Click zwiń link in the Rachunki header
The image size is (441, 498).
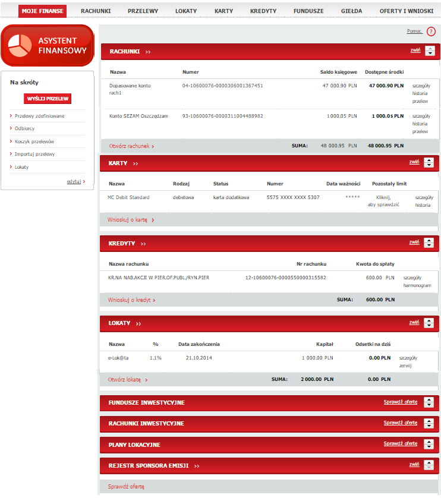click(415, 50)
